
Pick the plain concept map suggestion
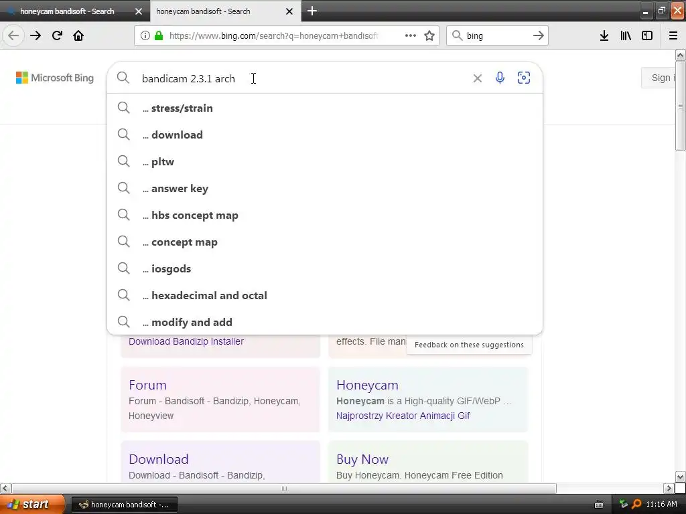point(325,242)
